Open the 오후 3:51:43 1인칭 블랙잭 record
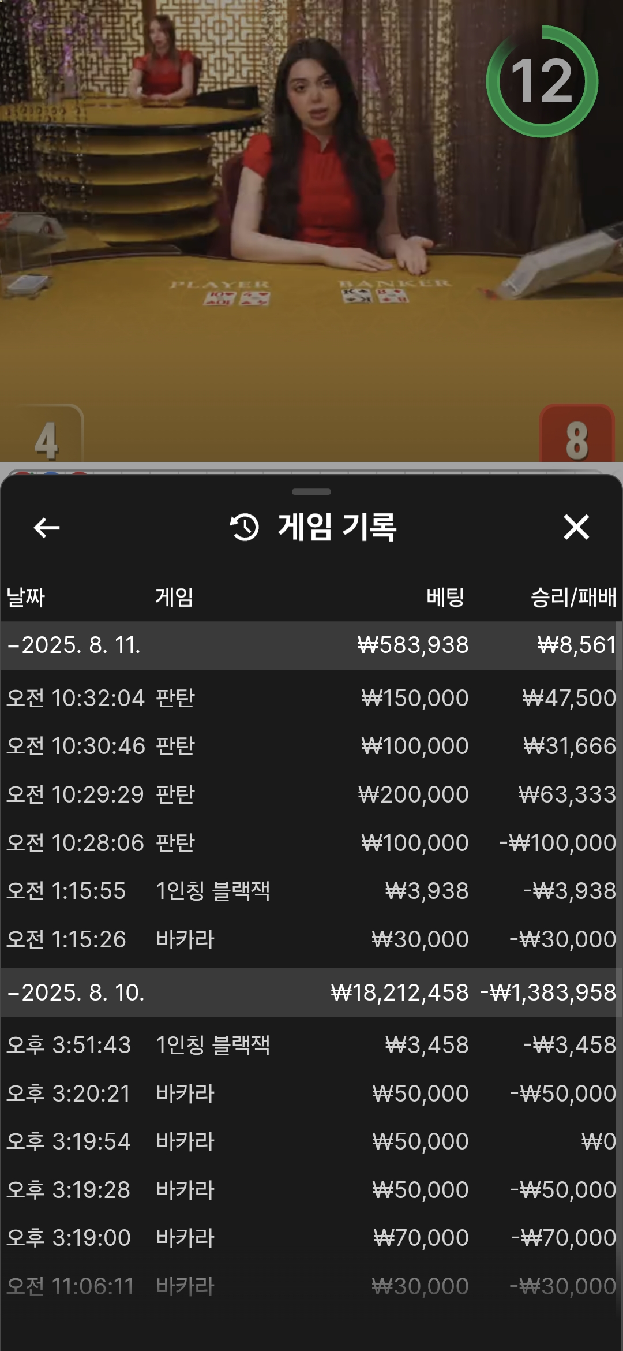The width and height of the screenshot is (623, 1351). point(311,1045)
